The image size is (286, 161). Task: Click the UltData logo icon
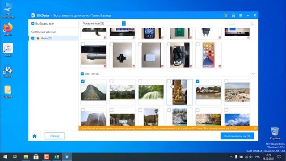pyautogui.click(x=33, y=15)
